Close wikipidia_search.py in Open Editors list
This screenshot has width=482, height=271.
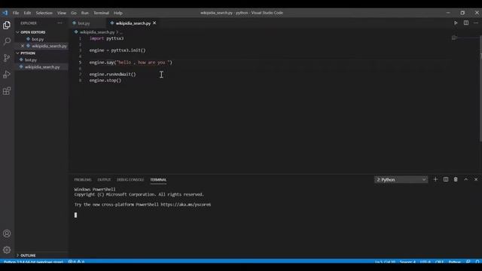[23, 46]
